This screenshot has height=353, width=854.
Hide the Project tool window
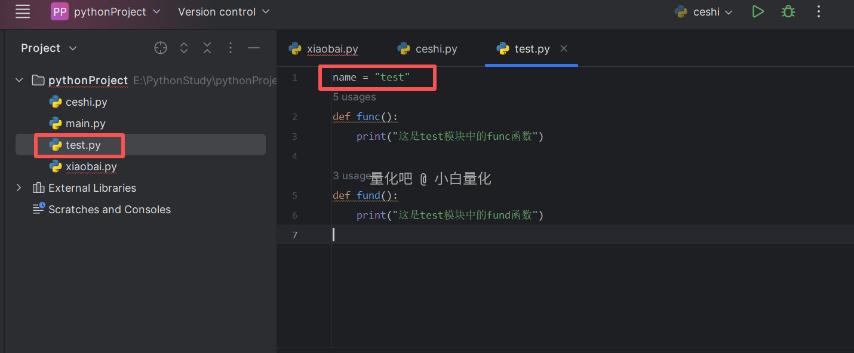(x=254, y=48)
